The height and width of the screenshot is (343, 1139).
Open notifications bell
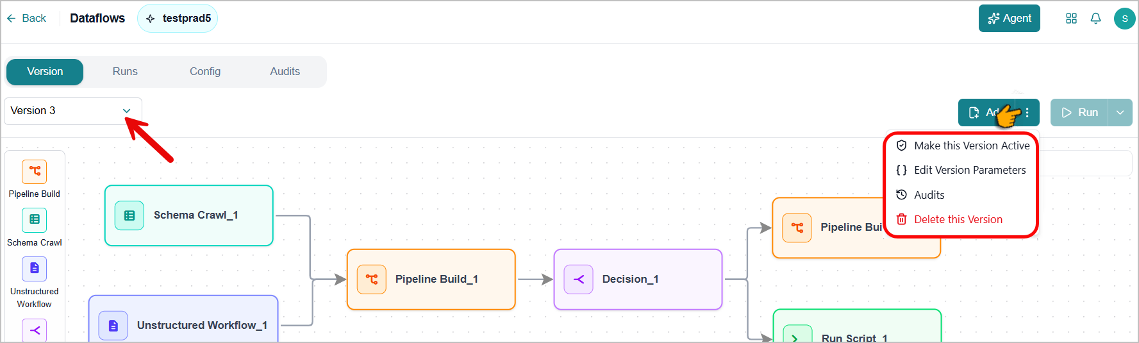tap(1095, 19)
